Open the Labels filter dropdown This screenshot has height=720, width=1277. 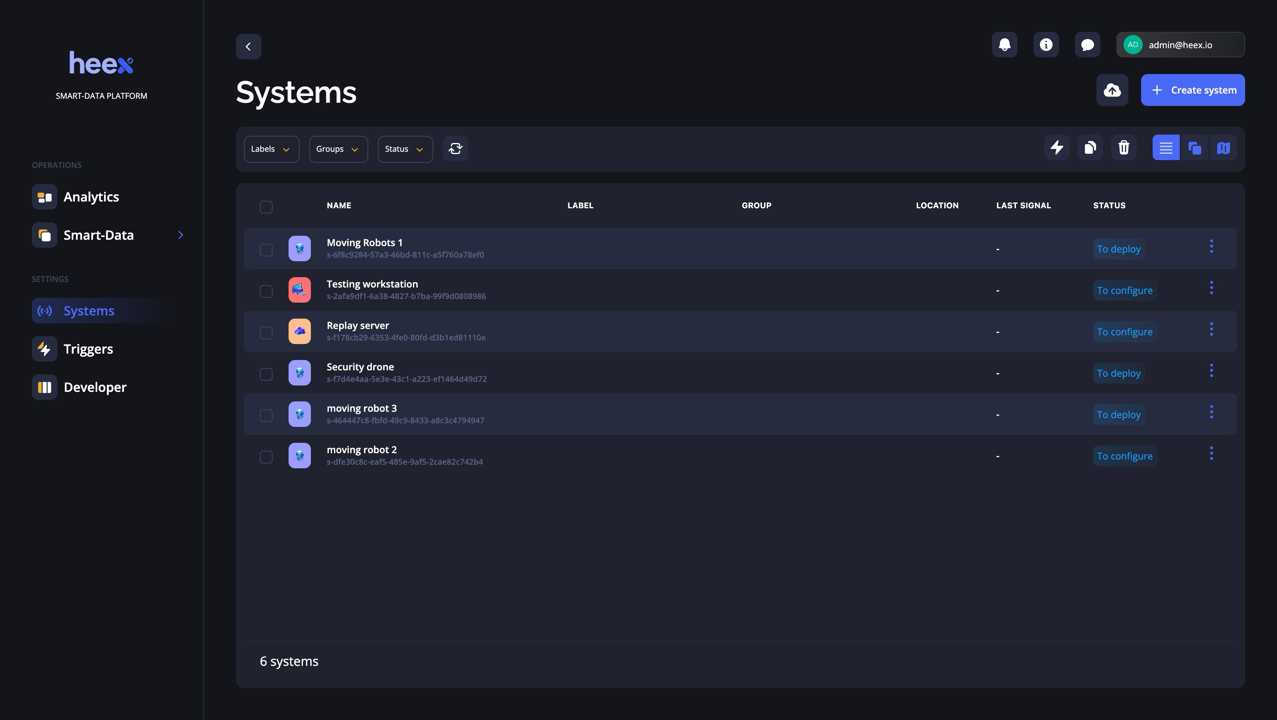pos(272,149)
